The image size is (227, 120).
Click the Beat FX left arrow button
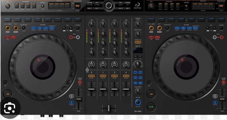pos(136,56)
